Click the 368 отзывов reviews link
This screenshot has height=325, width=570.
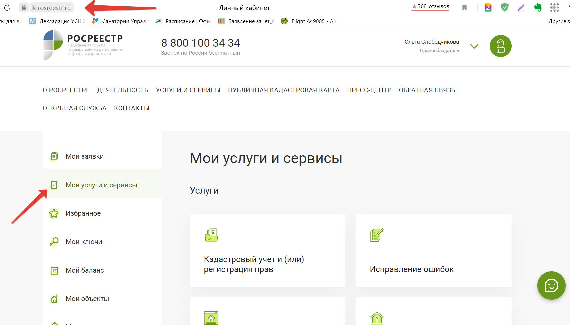(x=430, y=7)
